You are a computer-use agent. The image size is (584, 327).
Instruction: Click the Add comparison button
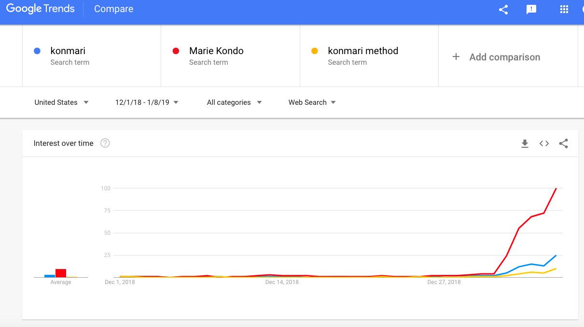point(504,57)
